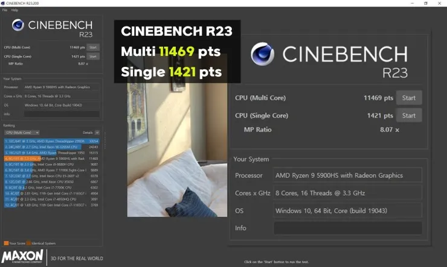Select the AMD Ryzen Threadripper 2990WX ranking row

(51, 141)
